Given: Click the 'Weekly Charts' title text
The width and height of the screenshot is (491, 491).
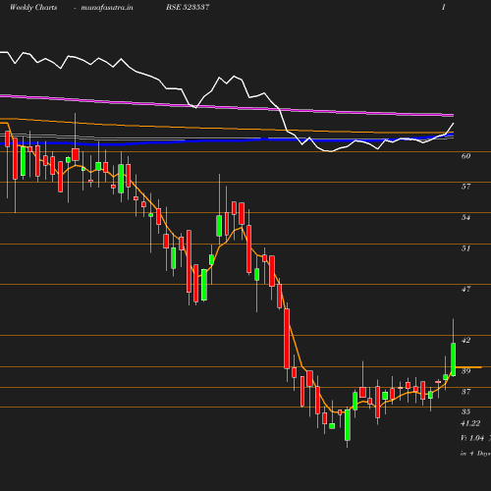Looking at the screenshot, I should pyautogui.click(x=33, y=7).
